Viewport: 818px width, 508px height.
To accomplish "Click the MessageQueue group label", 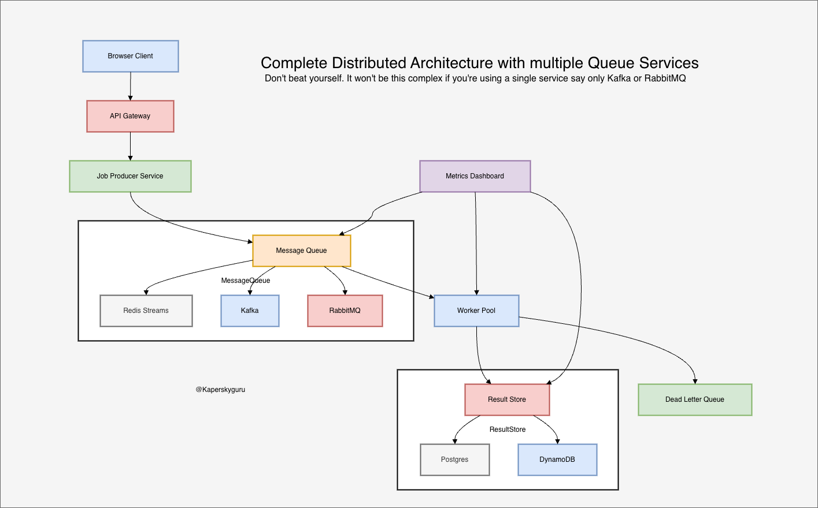I will [246, 281].
